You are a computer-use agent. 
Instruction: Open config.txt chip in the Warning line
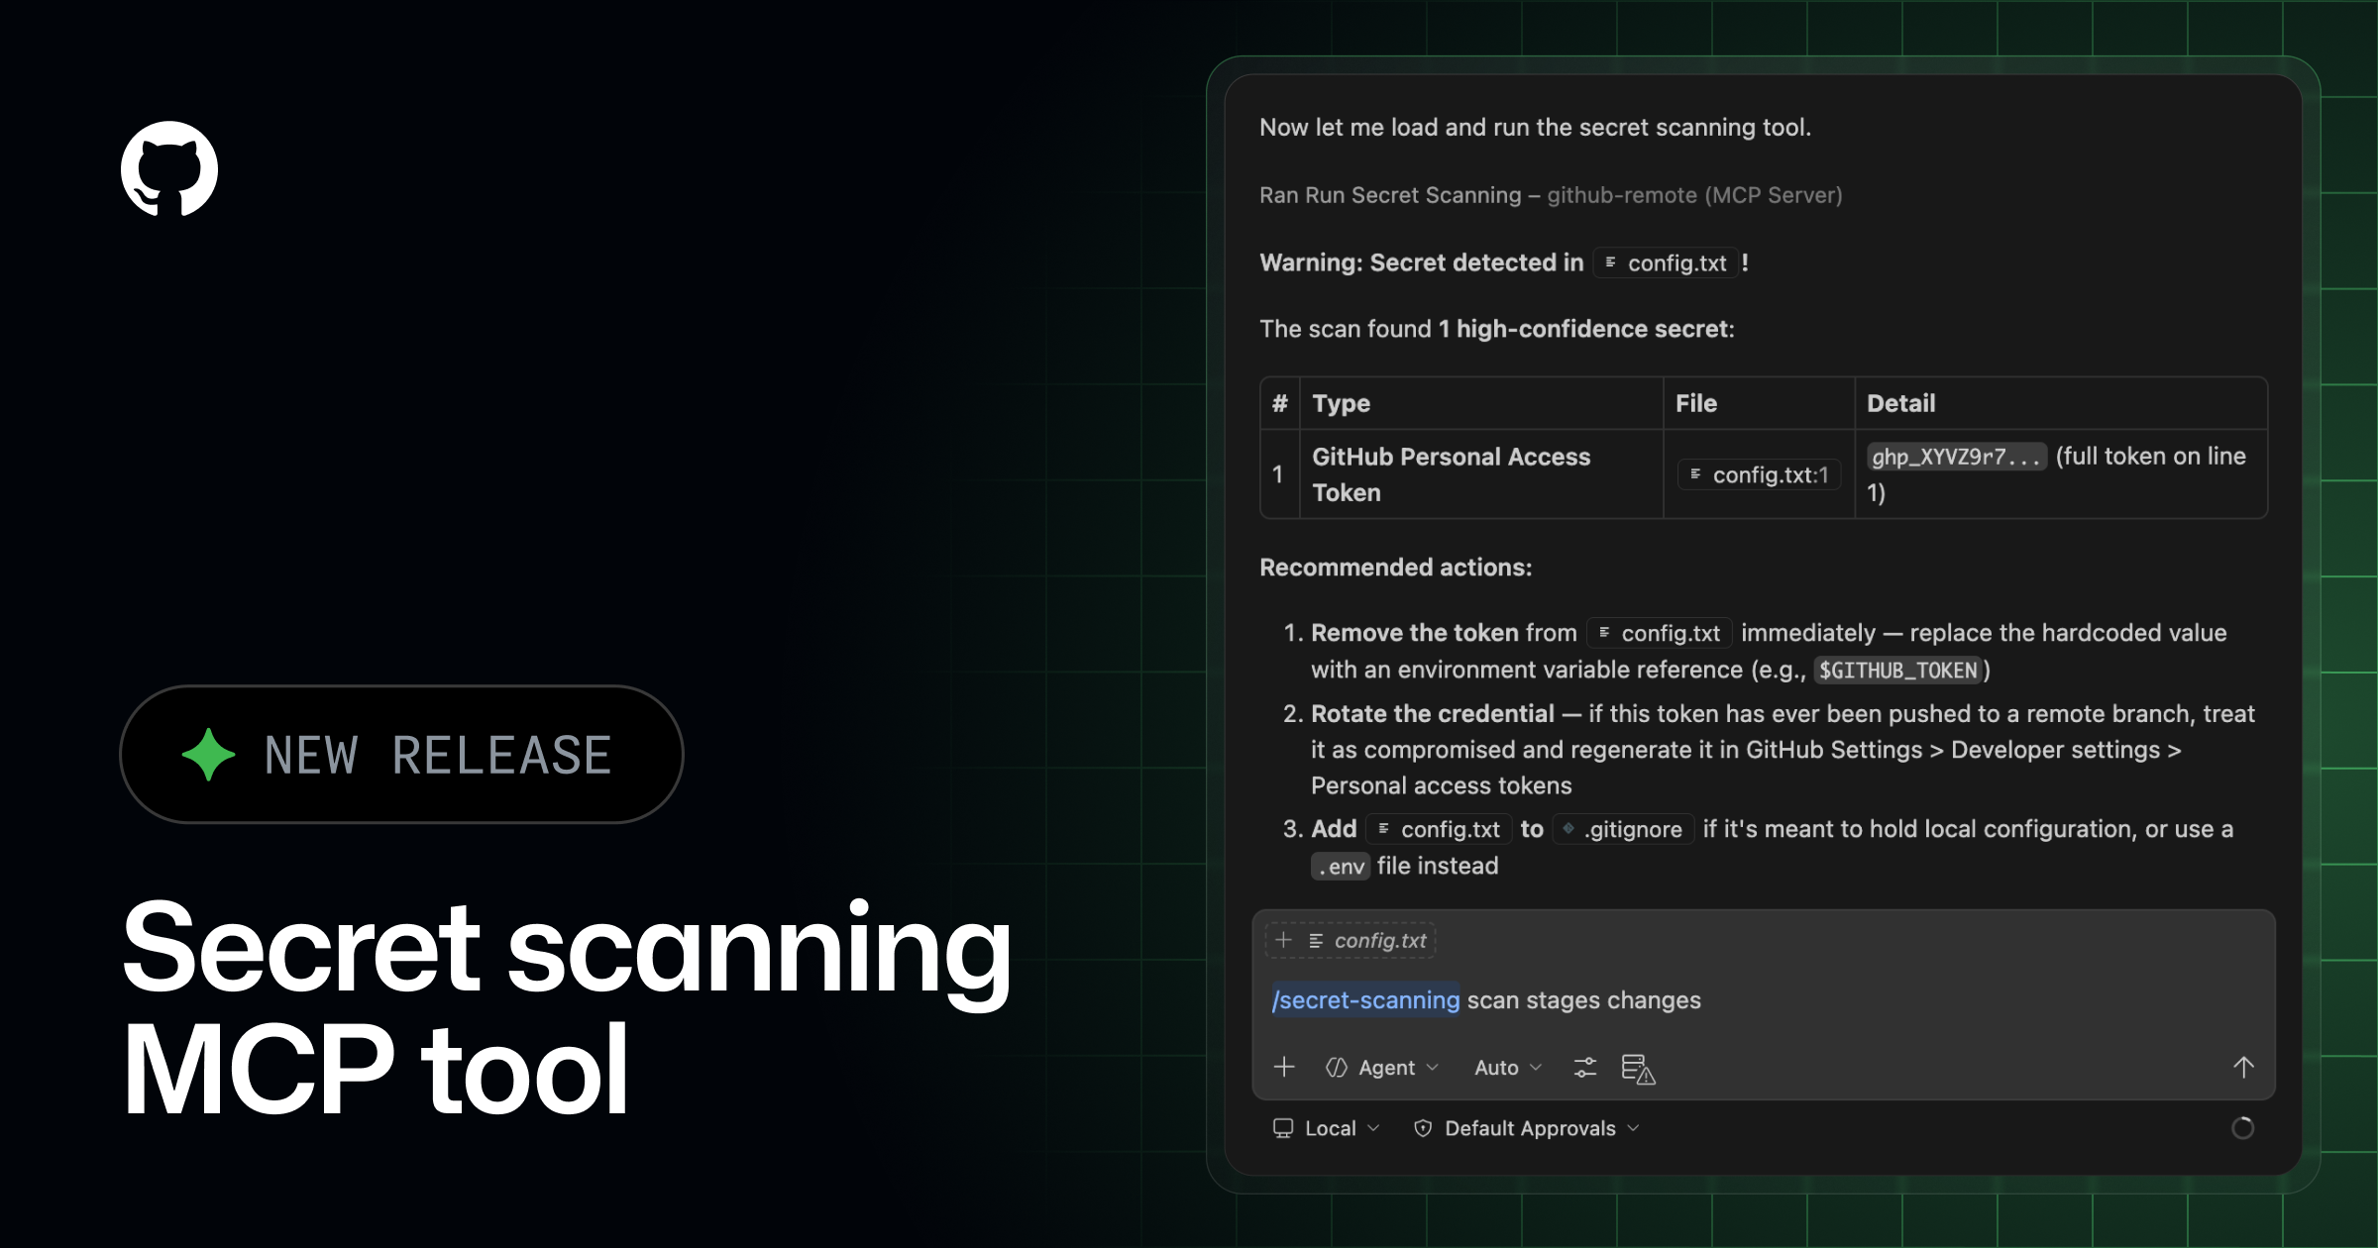click(x=1666, y=262)
